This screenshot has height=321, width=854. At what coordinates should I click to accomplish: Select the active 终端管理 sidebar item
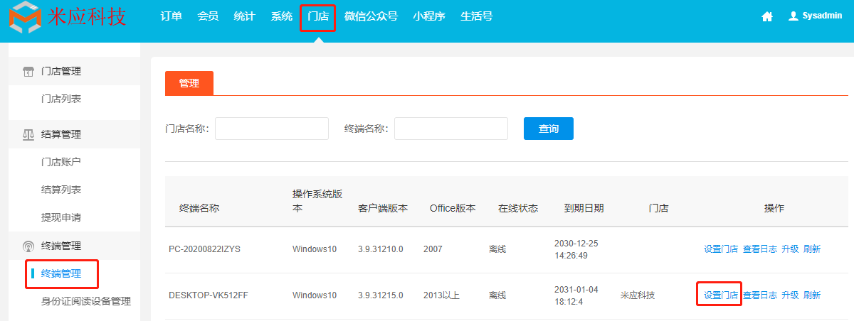[x=61, y=273]
